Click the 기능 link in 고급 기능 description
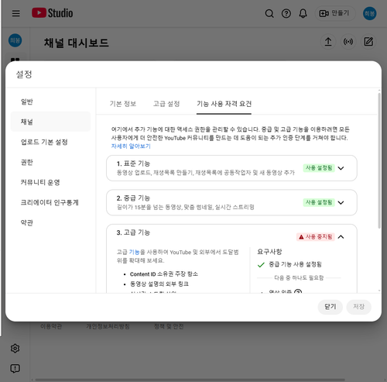This screenshot has height=382, width=387. [x=134, y=252]
